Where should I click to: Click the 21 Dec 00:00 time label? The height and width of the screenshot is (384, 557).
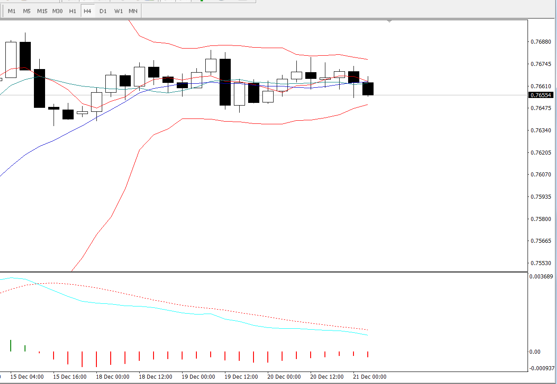click(370, 377)
